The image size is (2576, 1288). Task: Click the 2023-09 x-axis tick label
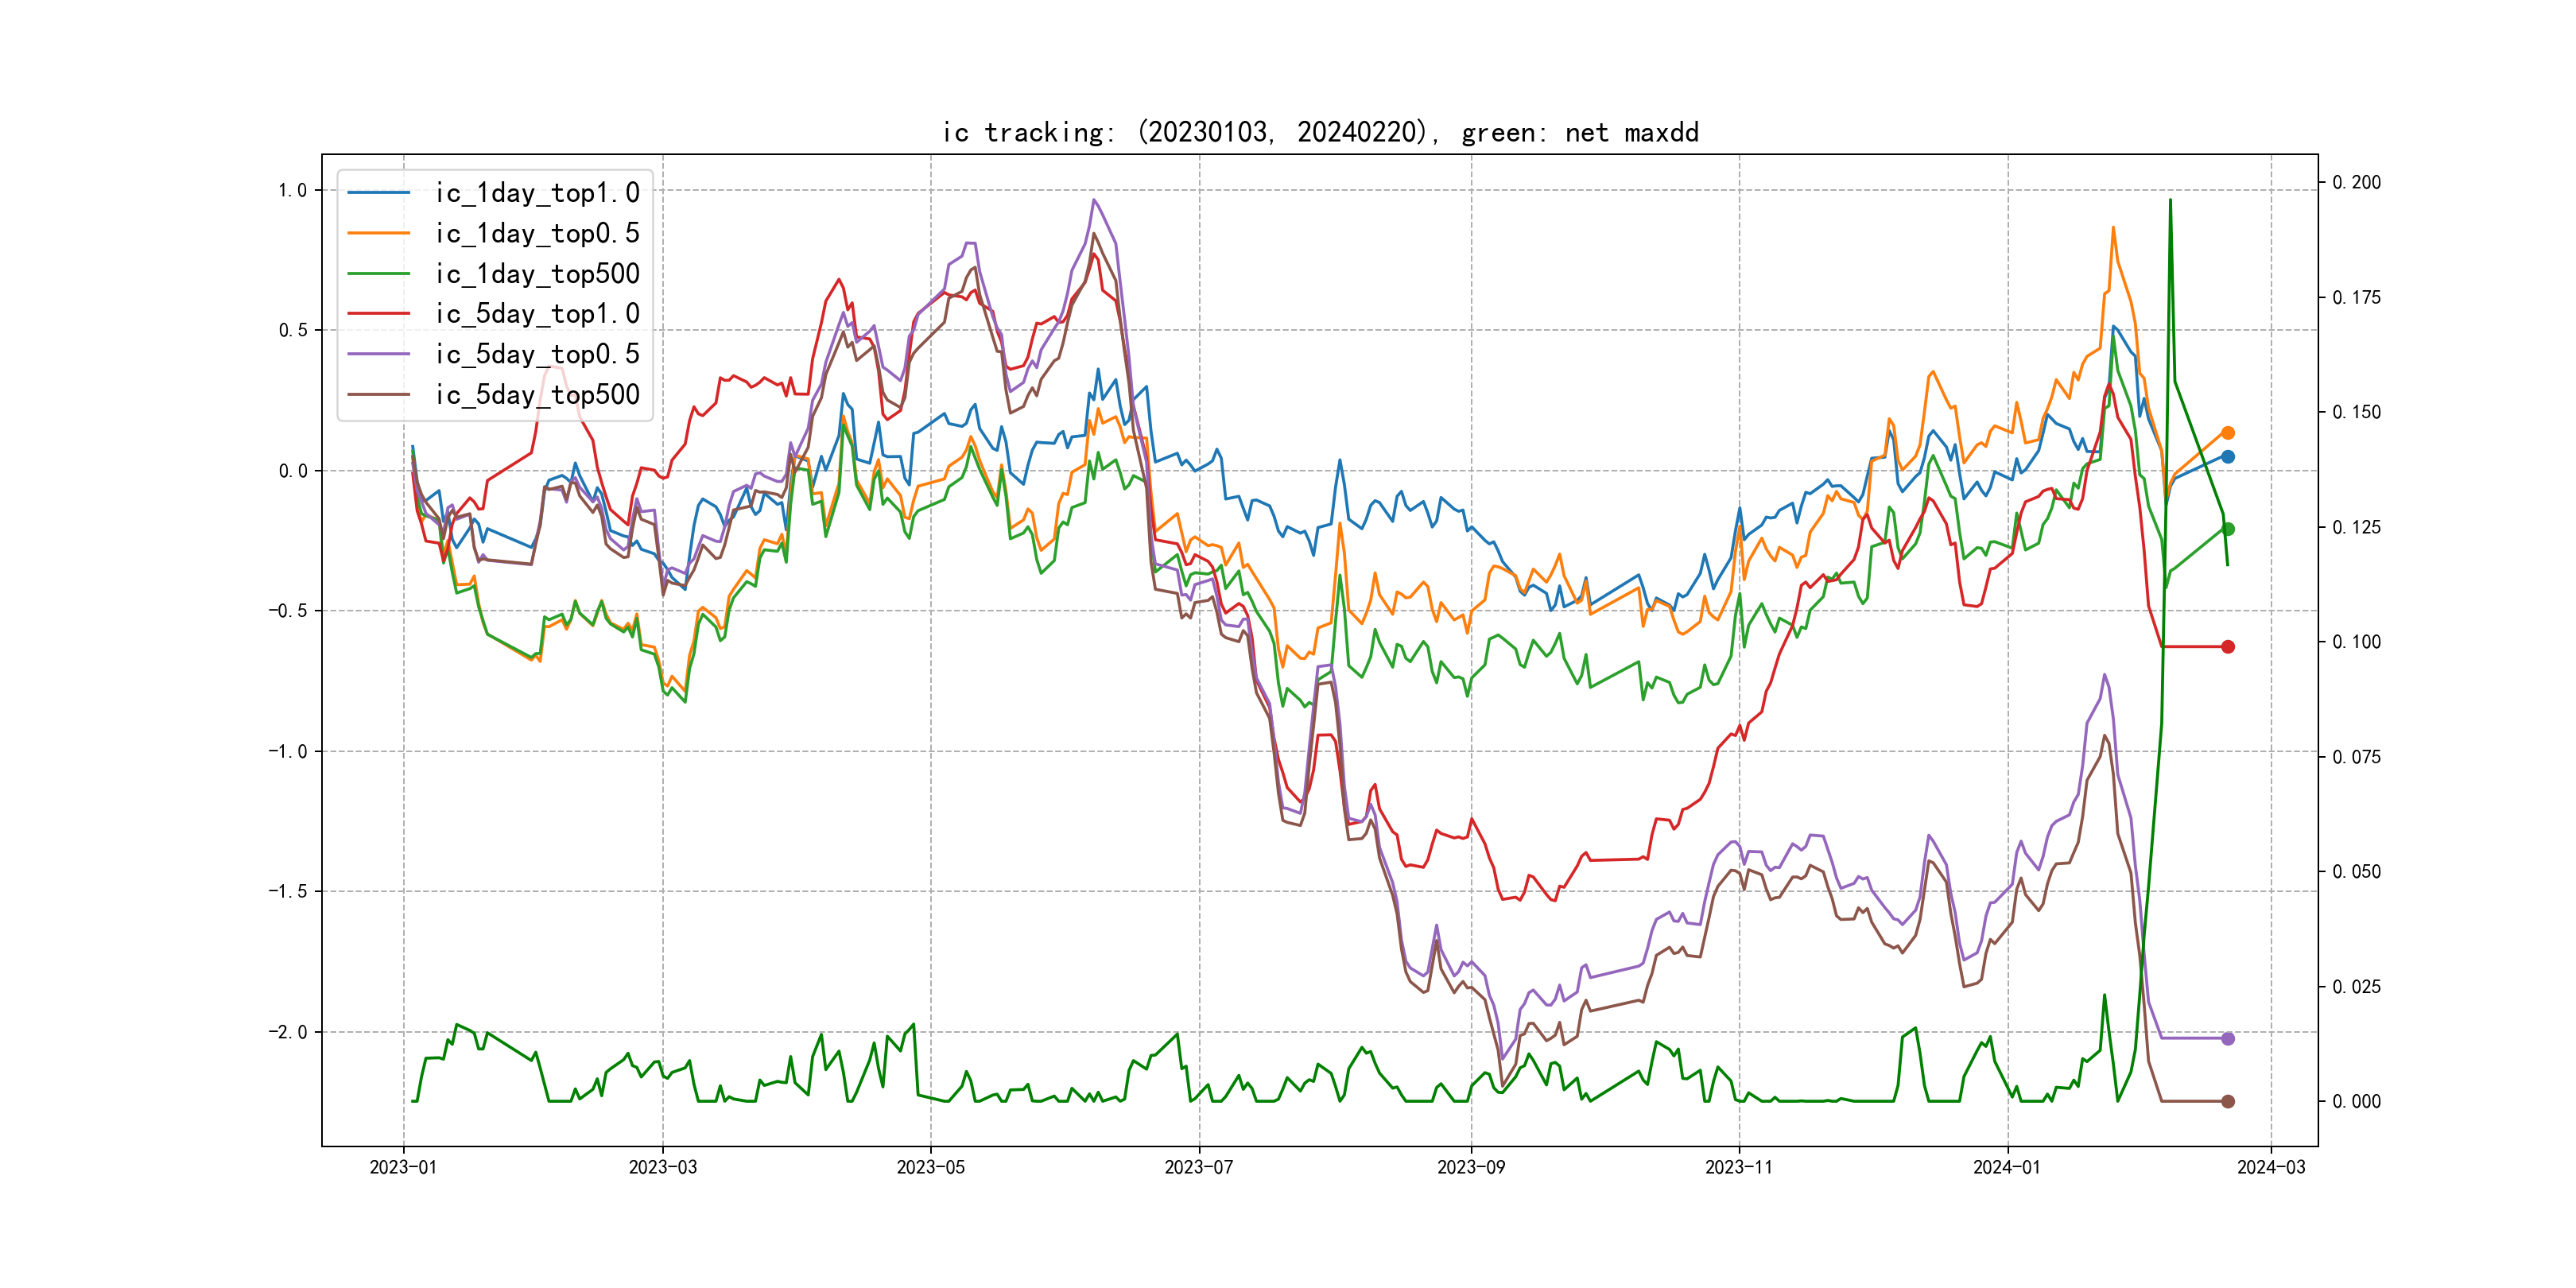(1470, 1167)
